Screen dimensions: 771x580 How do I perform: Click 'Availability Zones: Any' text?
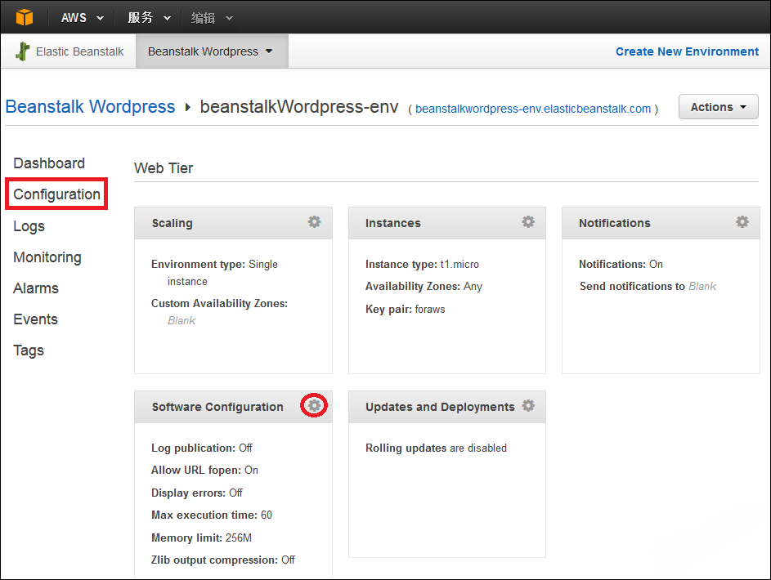[x=424, y=286]
